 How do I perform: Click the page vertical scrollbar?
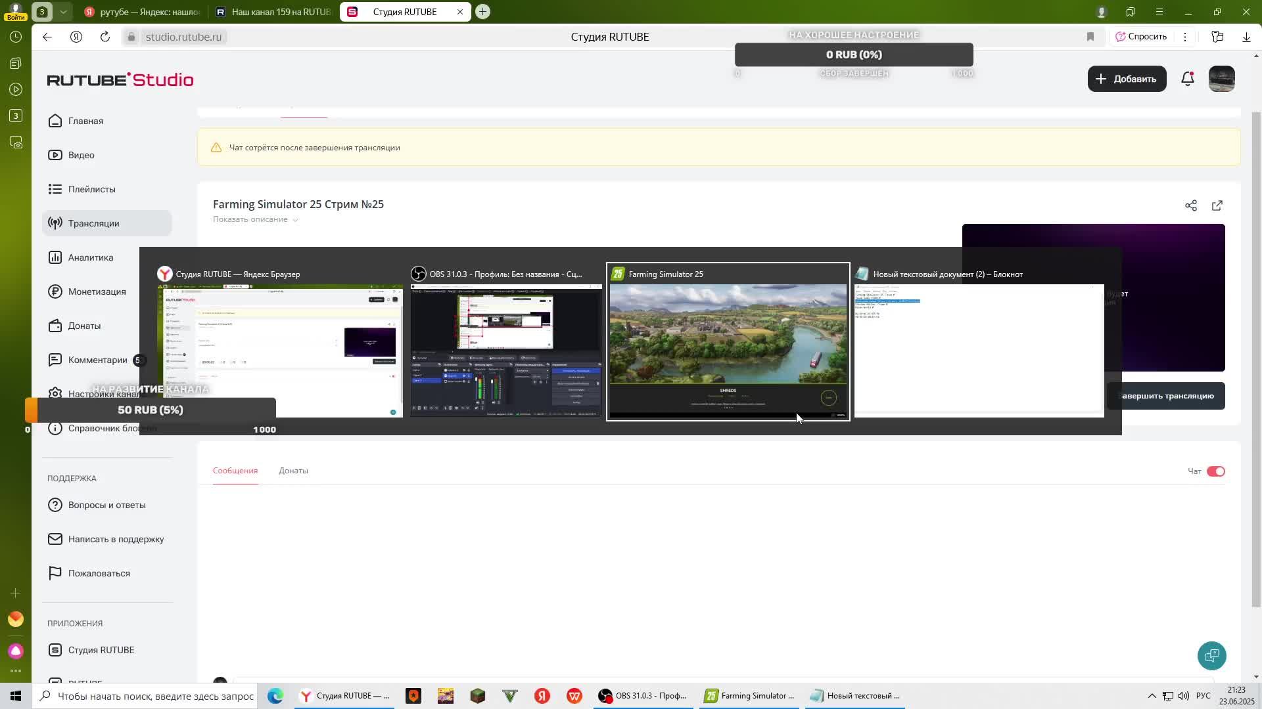coord(1256,360)
